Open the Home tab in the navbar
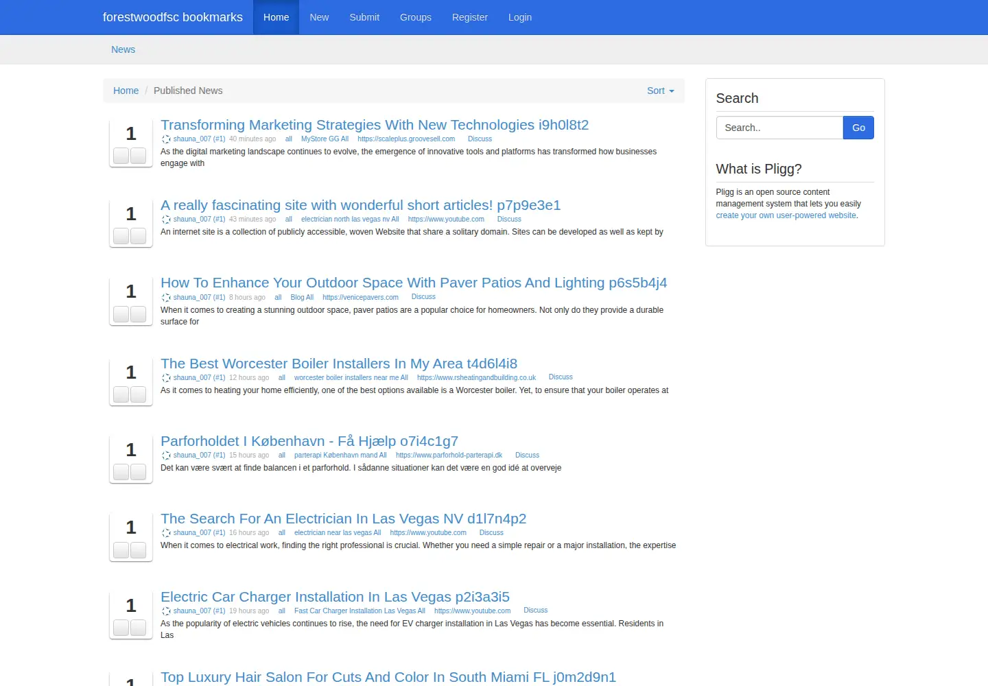The image size is (988, 686). click(277, 17)
